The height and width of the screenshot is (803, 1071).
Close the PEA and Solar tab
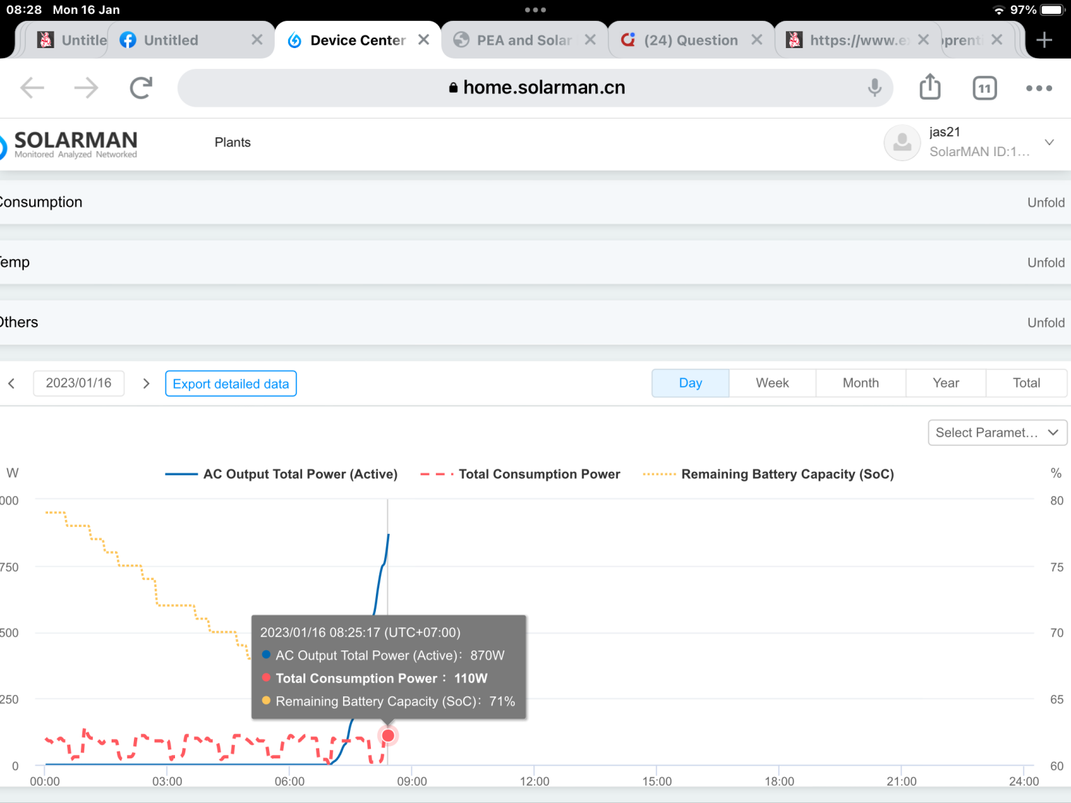click(x=590, y=40)
